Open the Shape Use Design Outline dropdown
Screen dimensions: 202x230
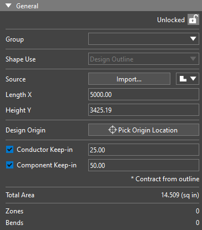pos(144,59)
